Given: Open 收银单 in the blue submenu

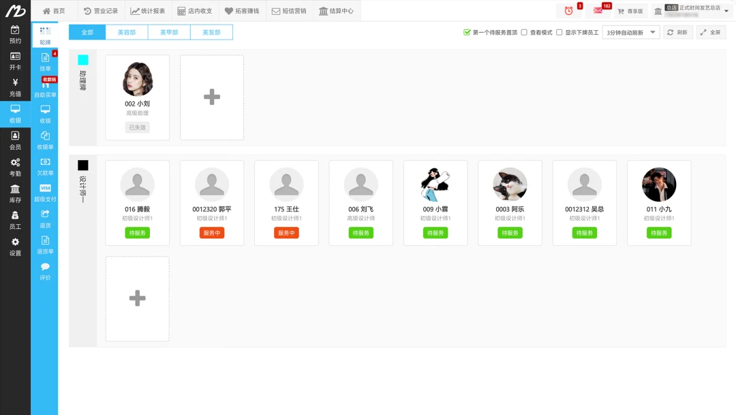Looking at the screenshot, I should [45, 140].
